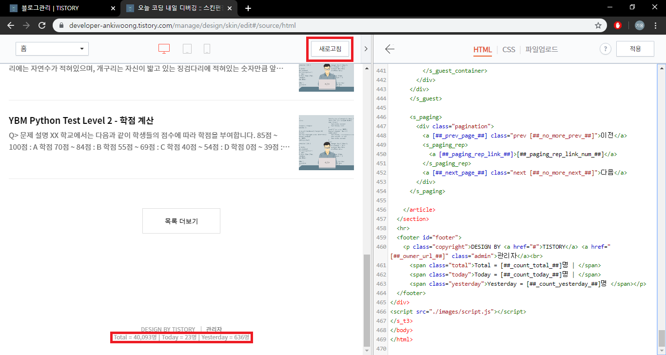Open a new browser tab

coord(248,8)
